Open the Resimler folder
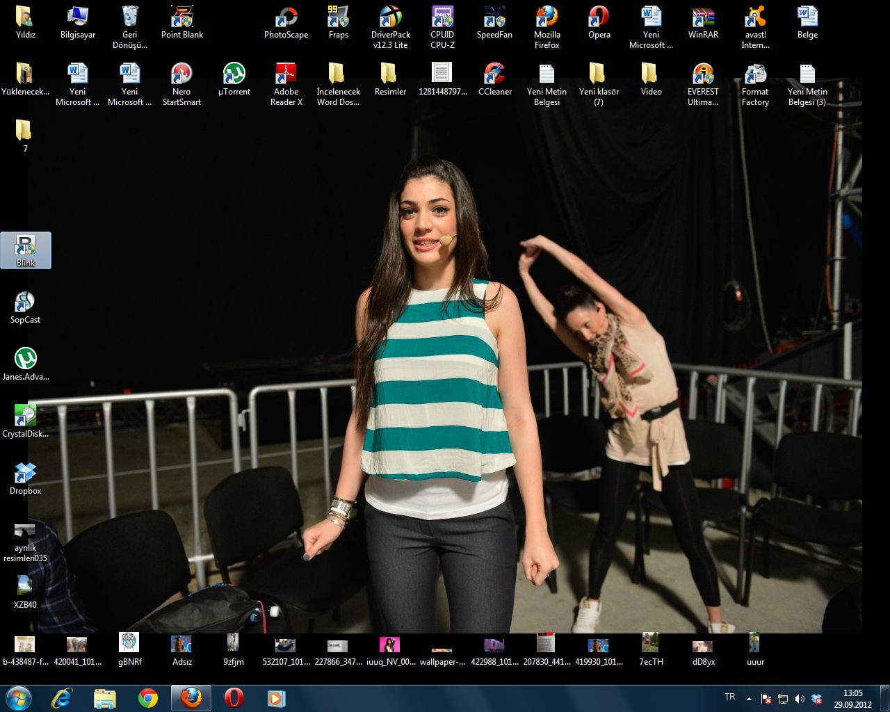Image resolution: width=890 pixels, height=712 pixels. click(x=390, y=79)
